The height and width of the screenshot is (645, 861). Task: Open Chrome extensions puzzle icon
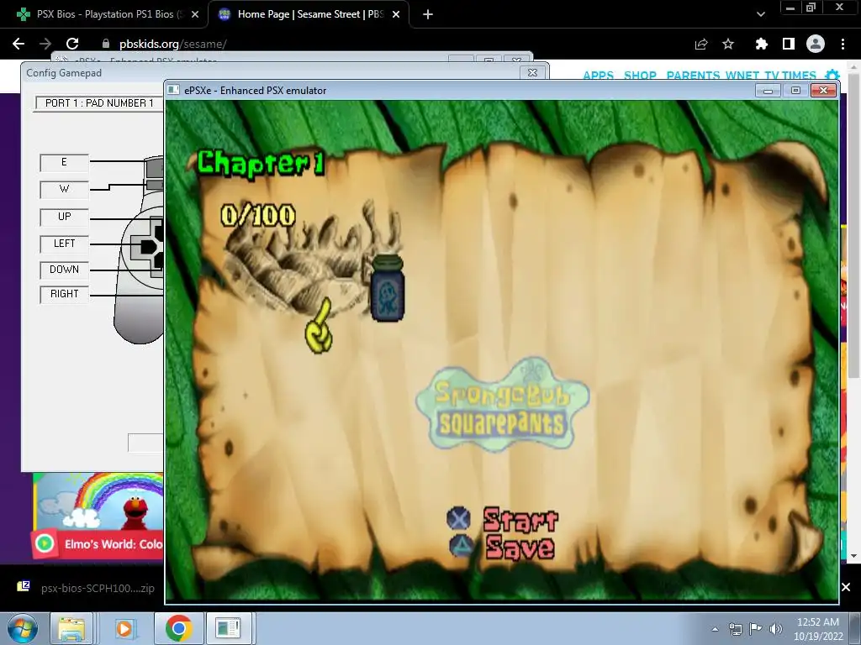pos(761,44)
